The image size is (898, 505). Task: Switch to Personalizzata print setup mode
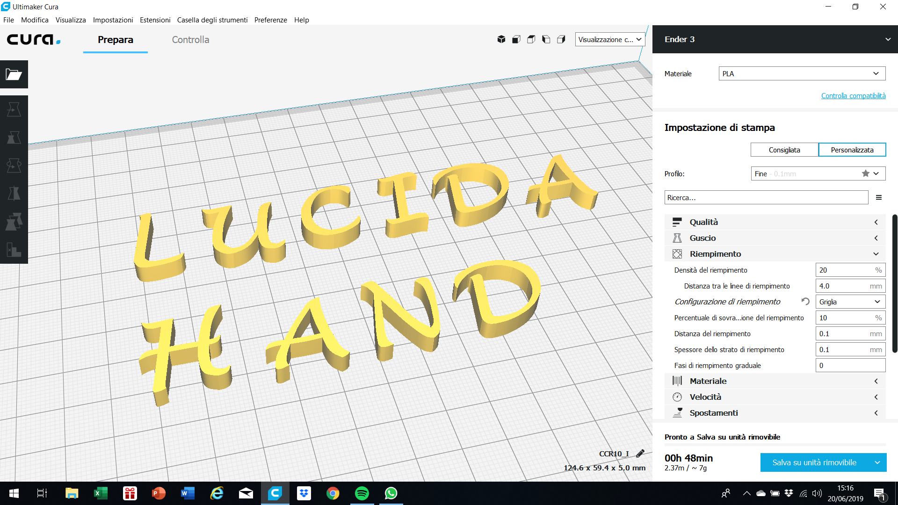(x=852, y=150)
